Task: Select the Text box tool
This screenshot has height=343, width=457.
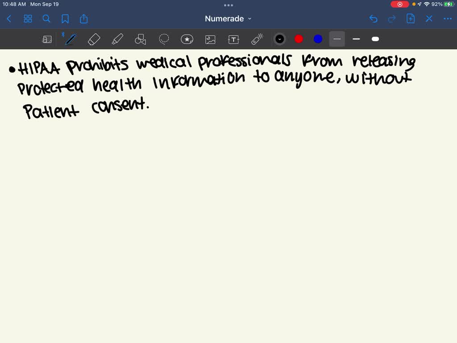Action: click(233, 39)
